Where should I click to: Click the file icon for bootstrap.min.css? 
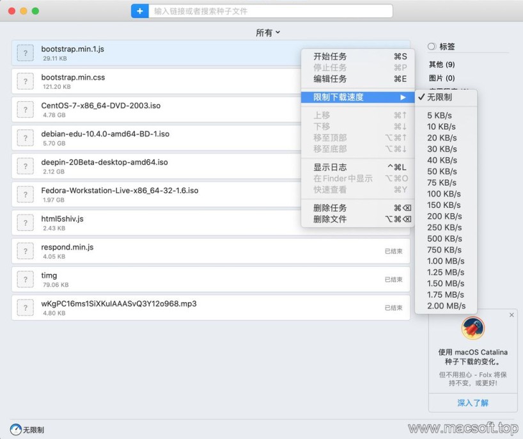tap(25, 81)
